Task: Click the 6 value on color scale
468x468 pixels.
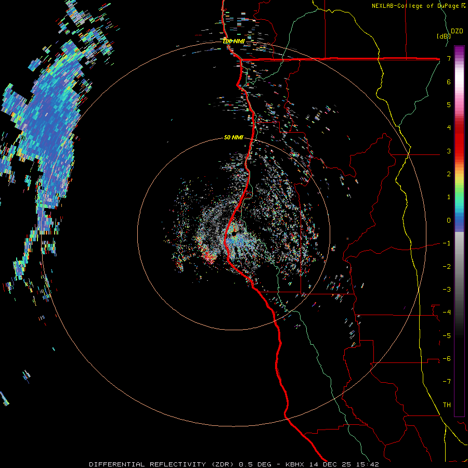Action: (449, 82)
